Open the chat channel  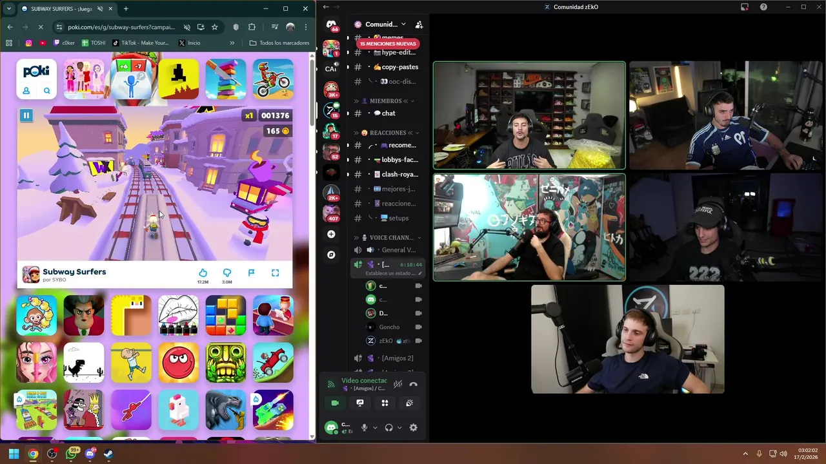pos(388,113)
